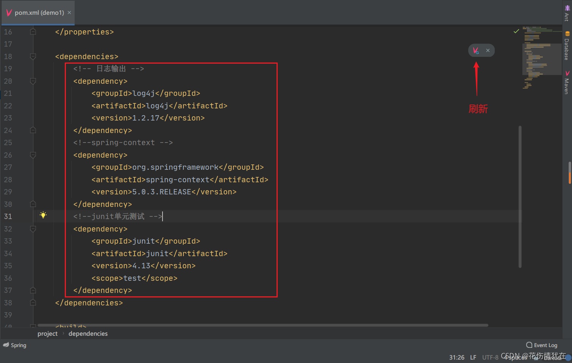Open the Maven tool window
Viewport: 572px width, 363px height.
pyautogui.click(x=567, y=82)
